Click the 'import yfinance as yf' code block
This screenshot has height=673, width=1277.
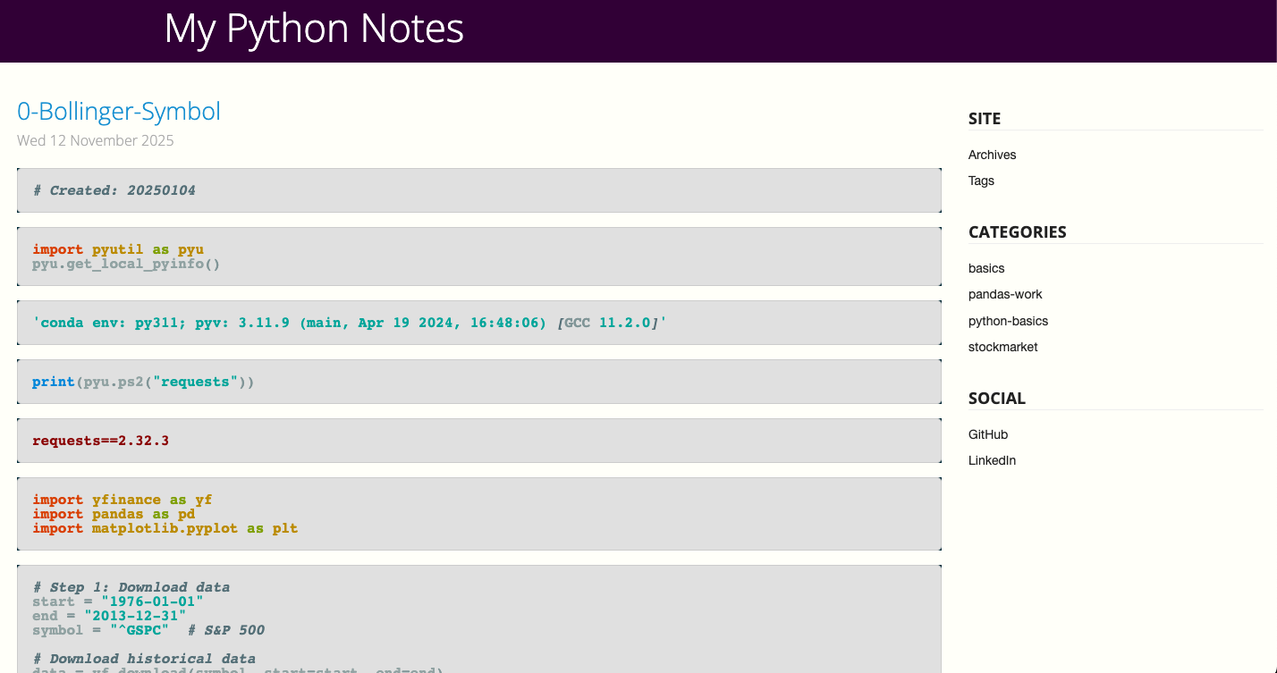point(478,514)
